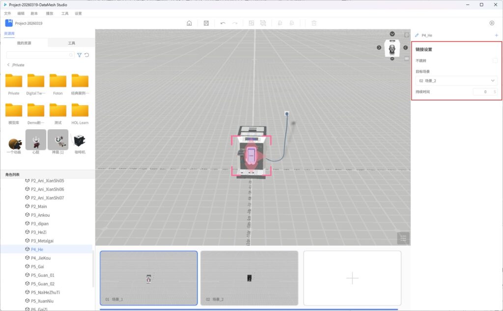Click the plus icon in the P4_He panel header
This screenshot has width=503, height=311.
point(496,35)
